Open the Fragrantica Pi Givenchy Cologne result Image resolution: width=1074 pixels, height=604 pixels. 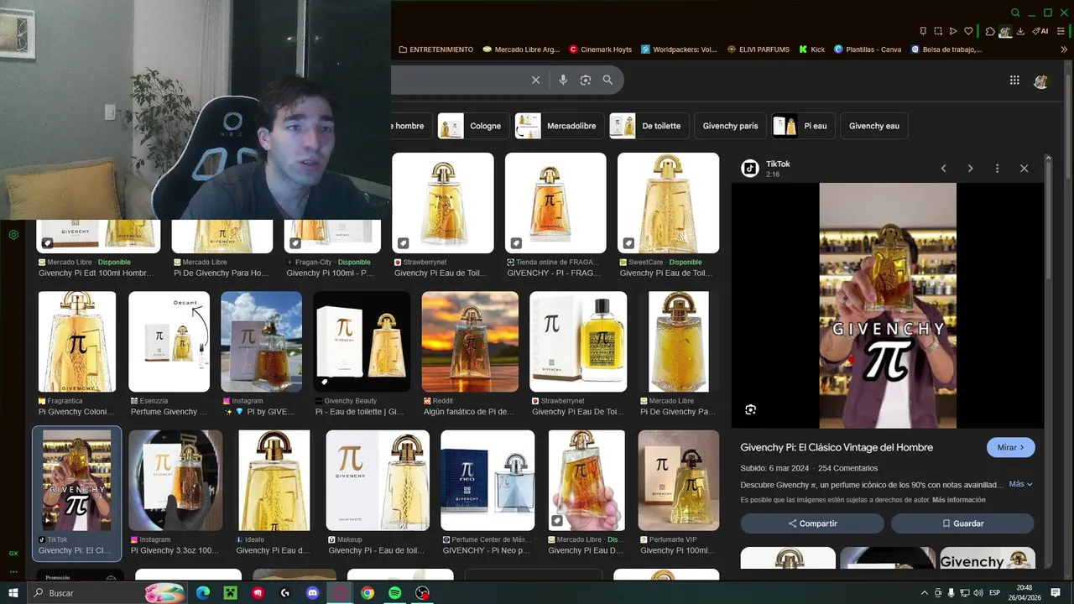pyautogui.click(x=77, y=341)
